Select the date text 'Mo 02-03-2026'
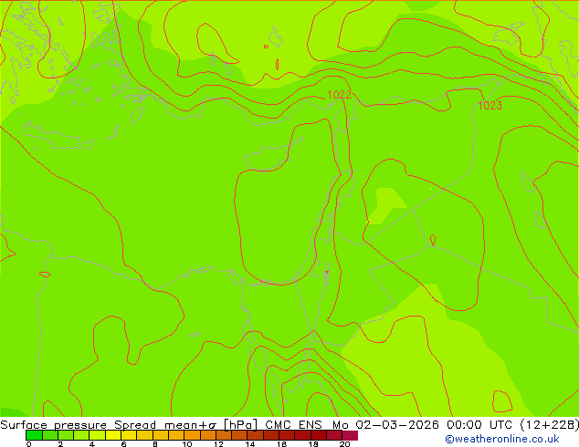The width and height of the screenshot is (579, 447). pyautogui.click(x=385, y=425)
